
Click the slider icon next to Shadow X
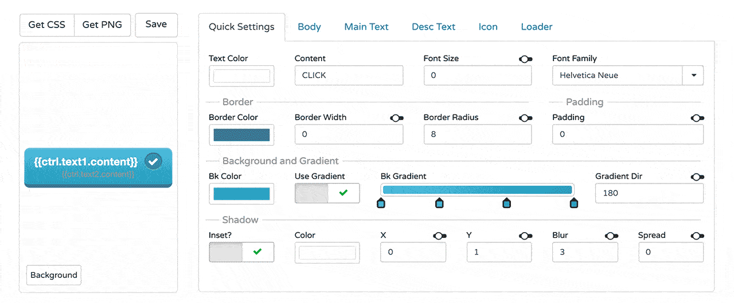[x=440, y=236]
